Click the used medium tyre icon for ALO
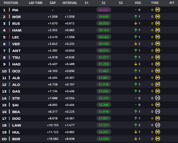The width and height of the screenshot is (178, 143). click(x=158, y=84)
